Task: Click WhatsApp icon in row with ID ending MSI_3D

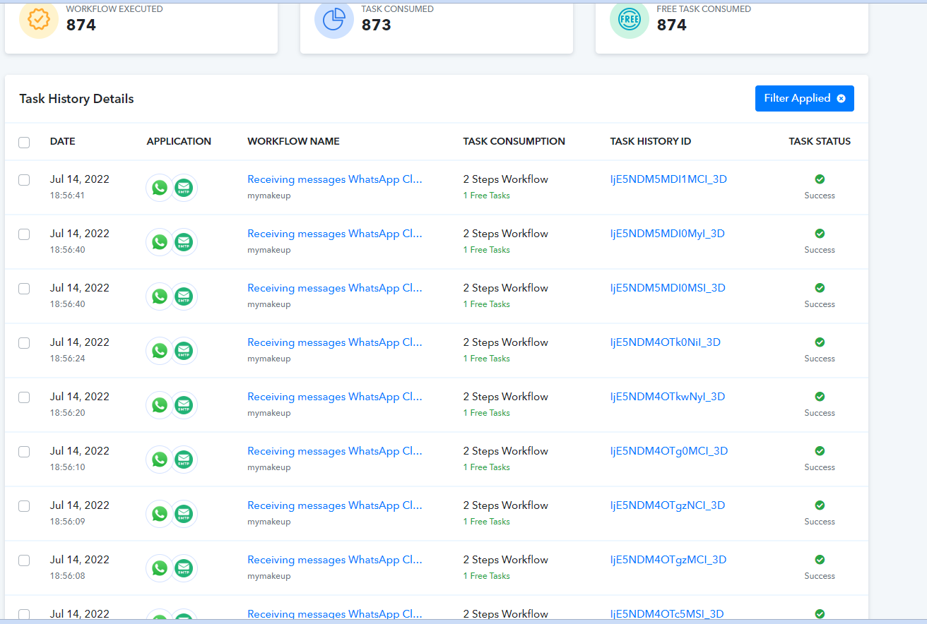Action: coord(160,296)
